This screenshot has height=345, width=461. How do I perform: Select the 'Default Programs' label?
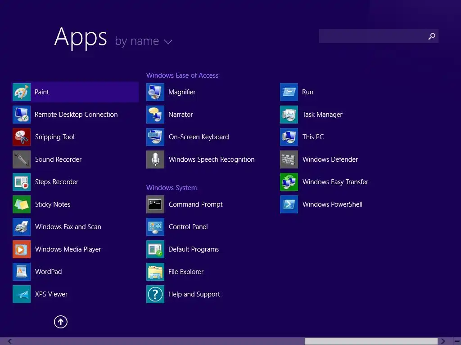coord(194,249)
